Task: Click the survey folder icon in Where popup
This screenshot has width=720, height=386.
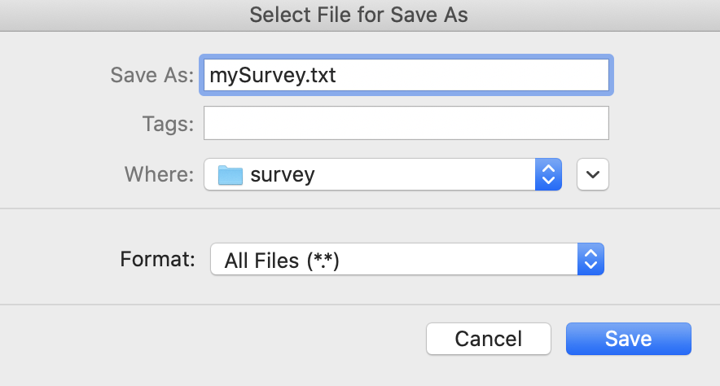Action: tap(230, 175)
